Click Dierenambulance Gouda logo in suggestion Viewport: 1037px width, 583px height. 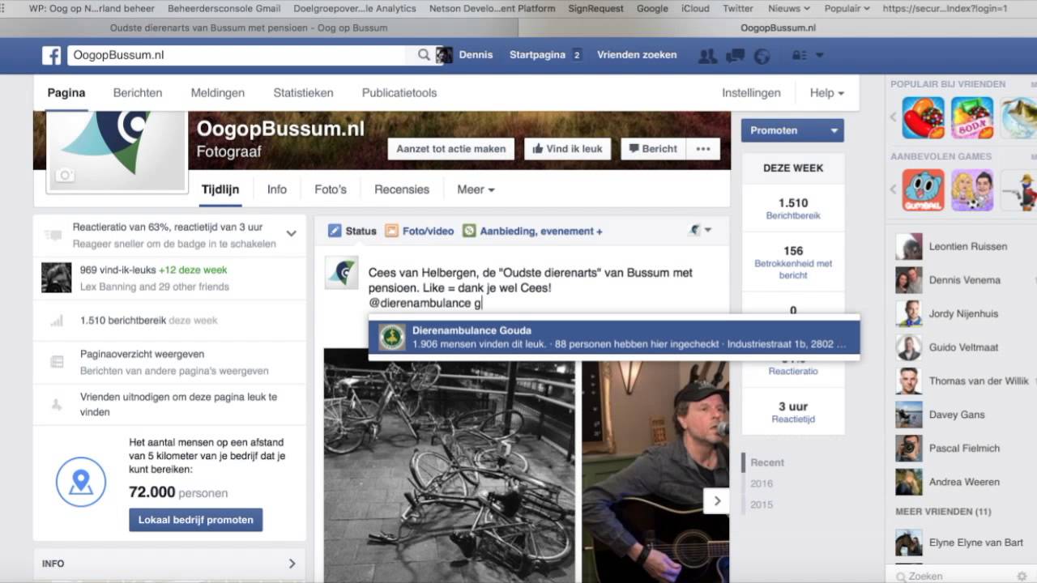pyautogui.click(x=392, y=337)
